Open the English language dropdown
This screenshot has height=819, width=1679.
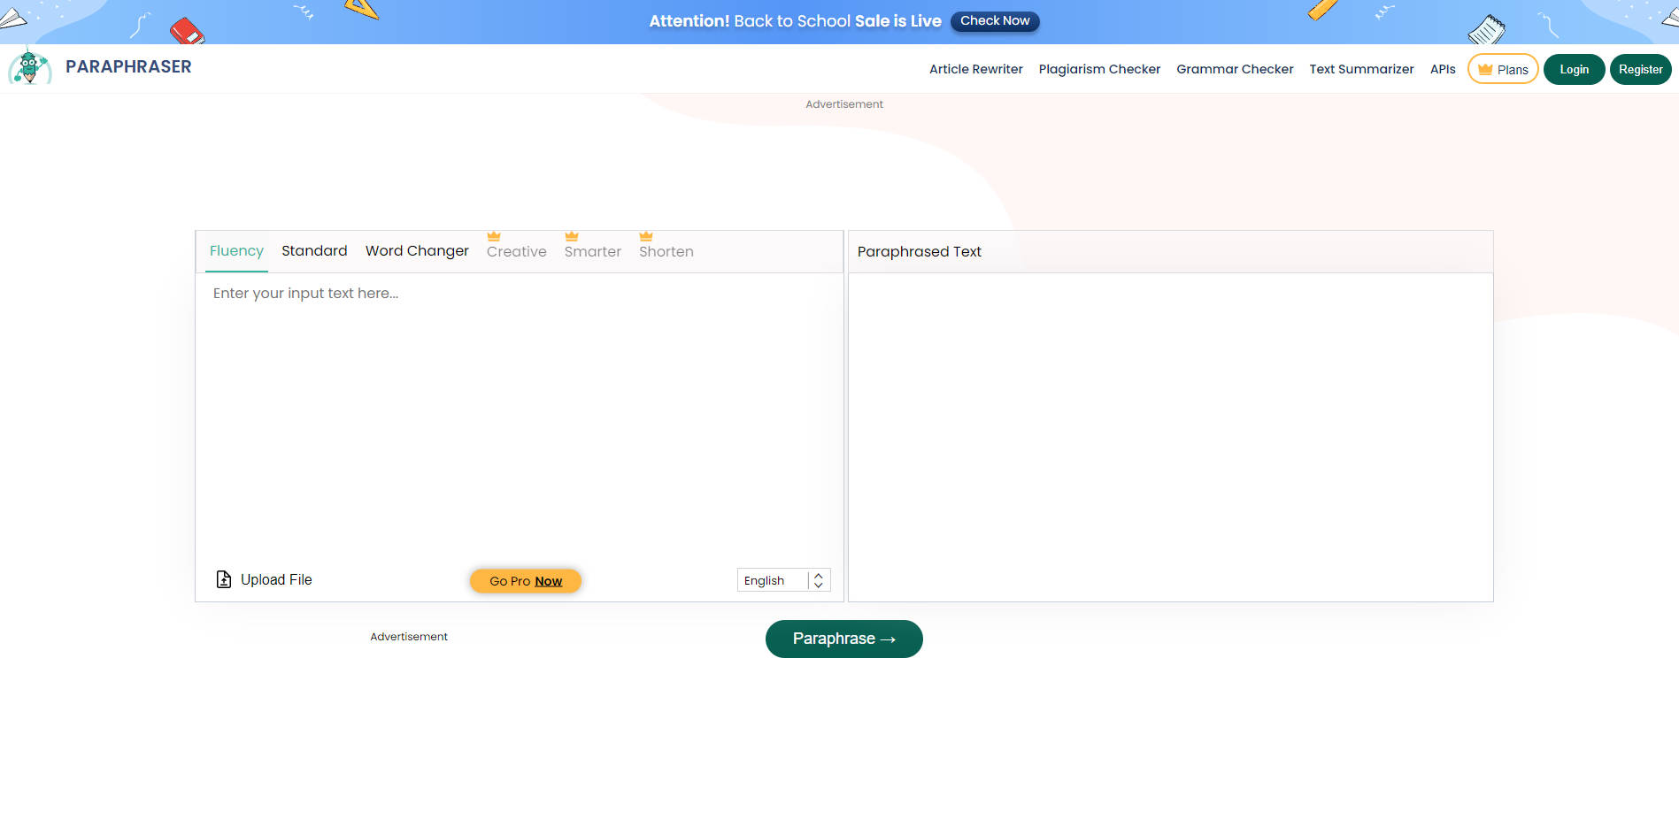pyautogui.click(x=783, y=580)
